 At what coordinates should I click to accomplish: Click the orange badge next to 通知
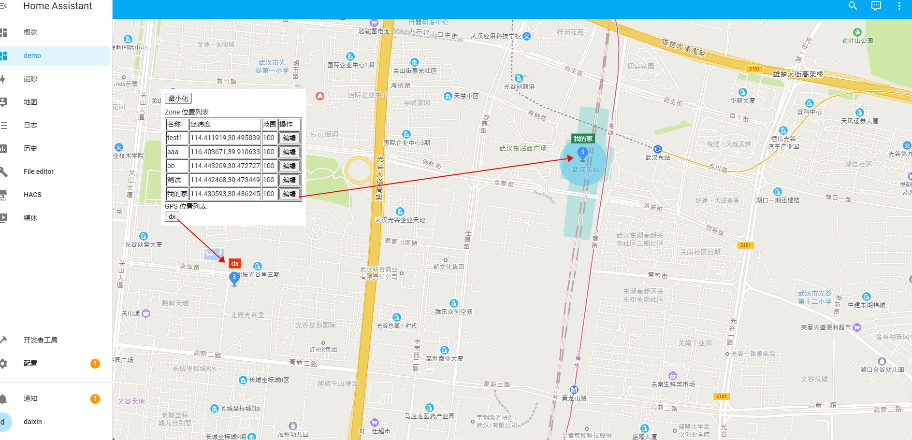click(x=95, y=398)
